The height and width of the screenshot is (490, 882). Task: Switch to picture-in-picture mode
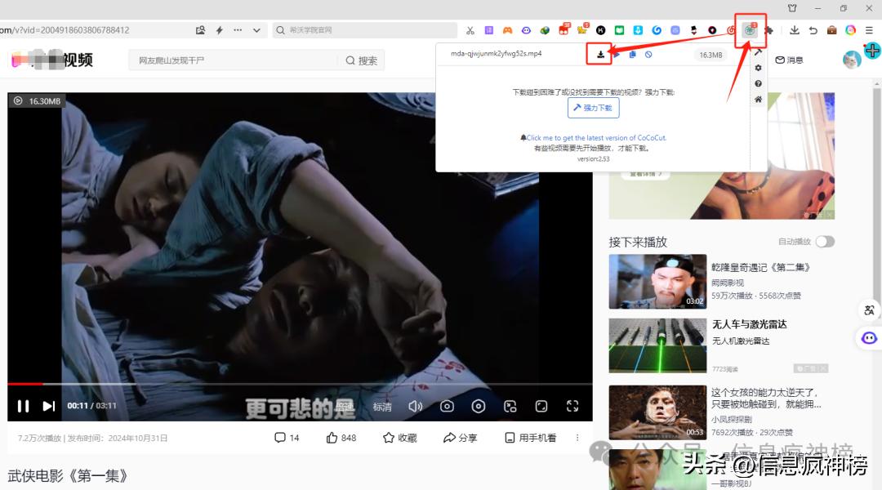click(x=510, y=406)
